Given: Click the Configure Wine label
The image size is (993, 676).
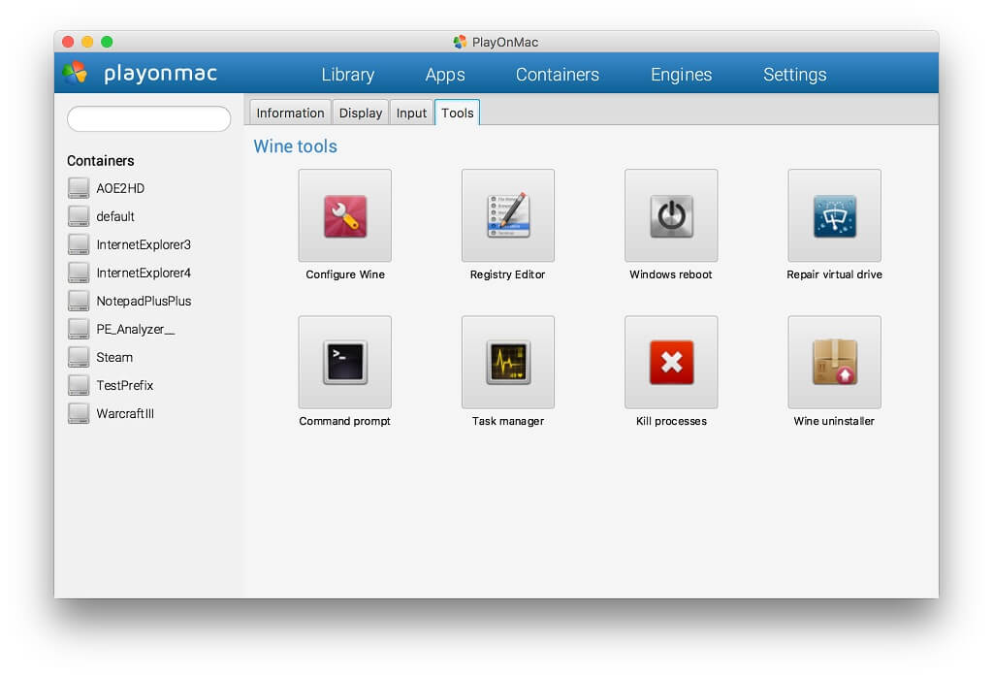Looking at the screenshot, I should point(345,274).
